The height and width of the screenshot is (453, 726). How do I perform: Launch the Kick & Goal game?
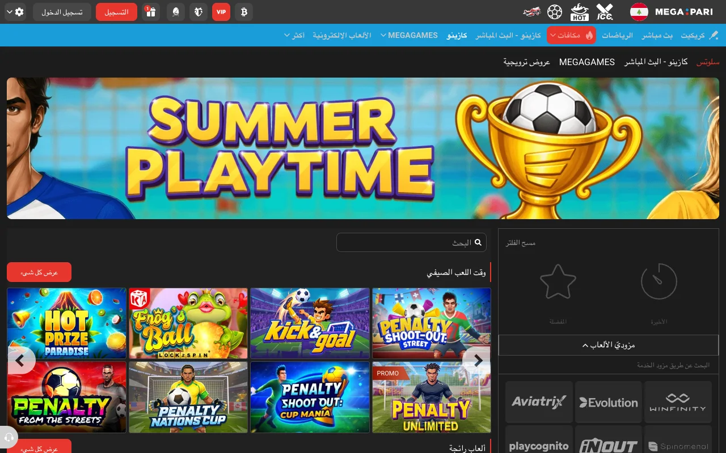(310, 323)
